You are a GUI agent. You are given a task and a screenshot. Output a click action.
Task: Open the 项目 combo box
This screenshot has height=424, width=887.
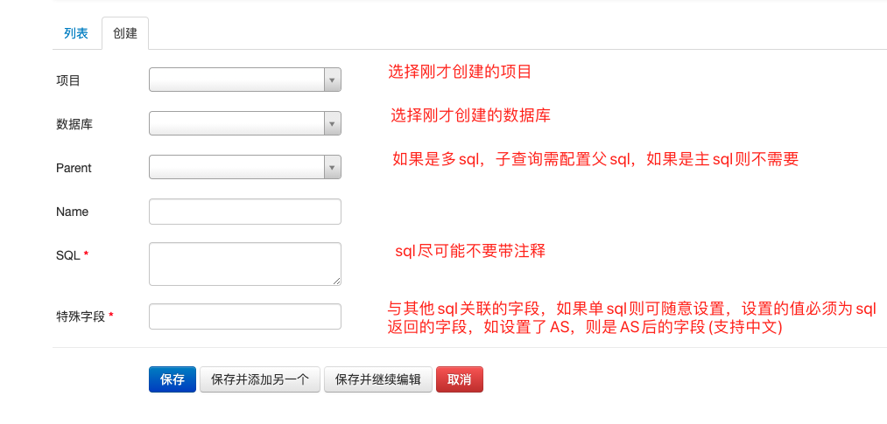[x=237, y=80]
